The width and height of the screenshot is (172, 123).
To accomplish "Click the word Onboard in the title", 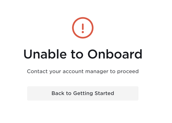I will point(115,54).
